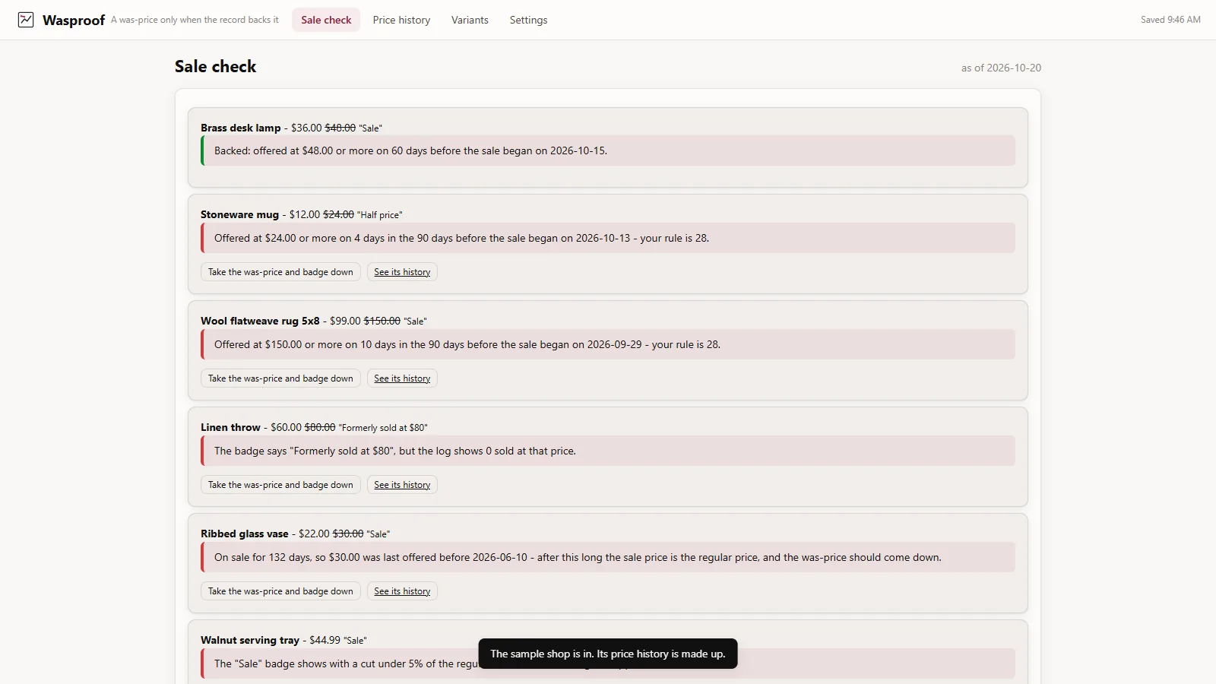The image size is (1216, 684).
Task: See history for the Linen throw
Action: (x=402, y=485)
